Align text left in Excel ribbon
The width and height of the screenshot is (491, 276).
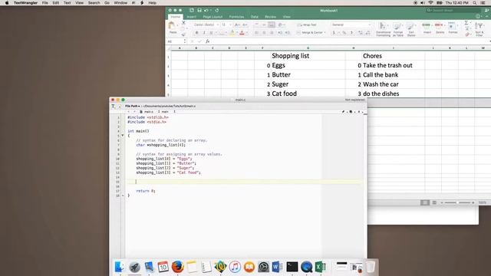click(256, 32)
